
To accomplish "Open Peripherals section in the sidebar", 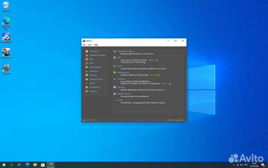I will click(x=95, y=87).
